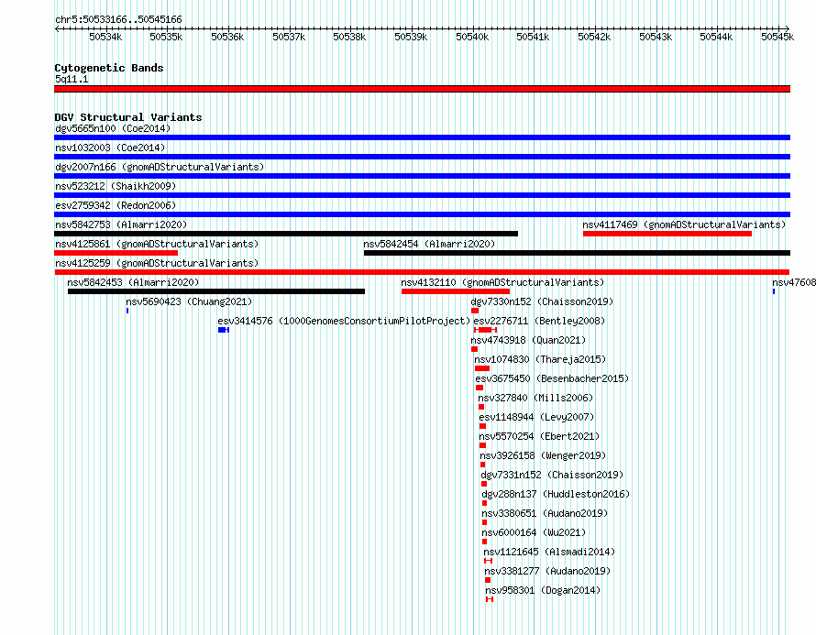Open variant nsv958301 (Dogan2014) label
Viewport: 816px width, 635px height.
click(543, 590)
